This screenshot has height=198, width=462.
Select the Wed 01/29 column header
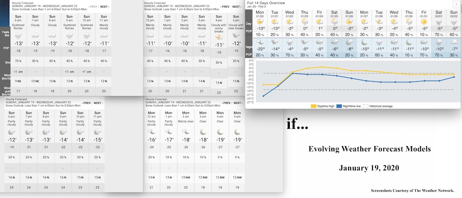(394, 14)
